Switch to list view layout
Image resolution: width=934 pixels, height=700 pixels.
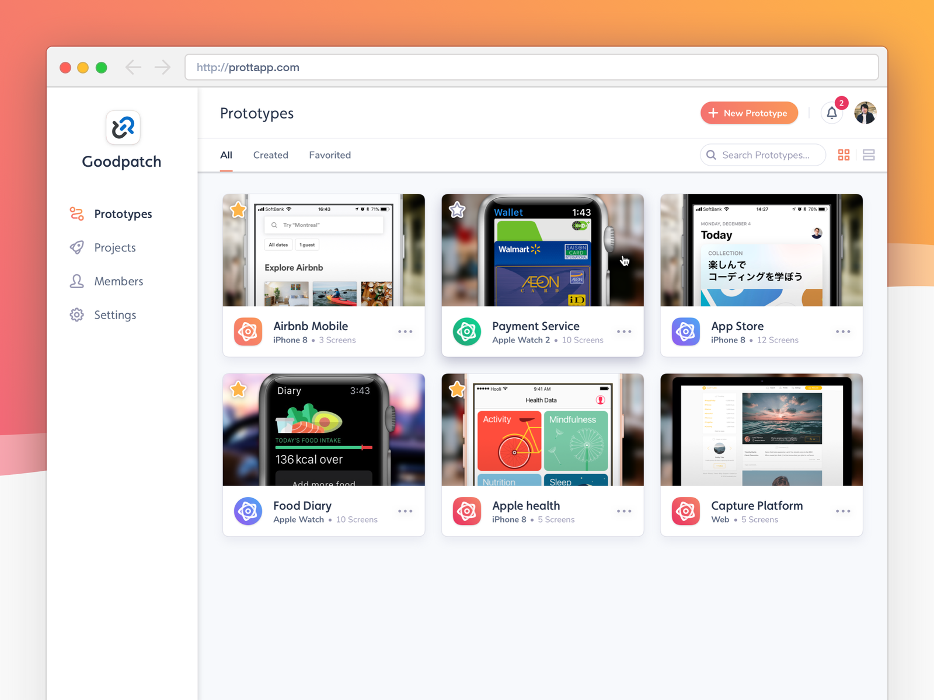869,155
